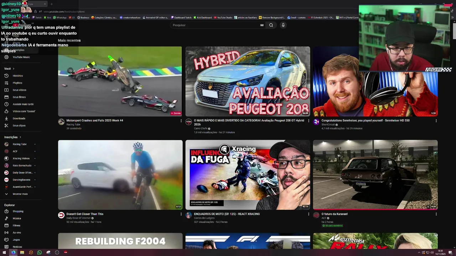Viewport: 456px width, 256px height.
Task: Open Downloads in the sidebar
Action: (19, 118)
